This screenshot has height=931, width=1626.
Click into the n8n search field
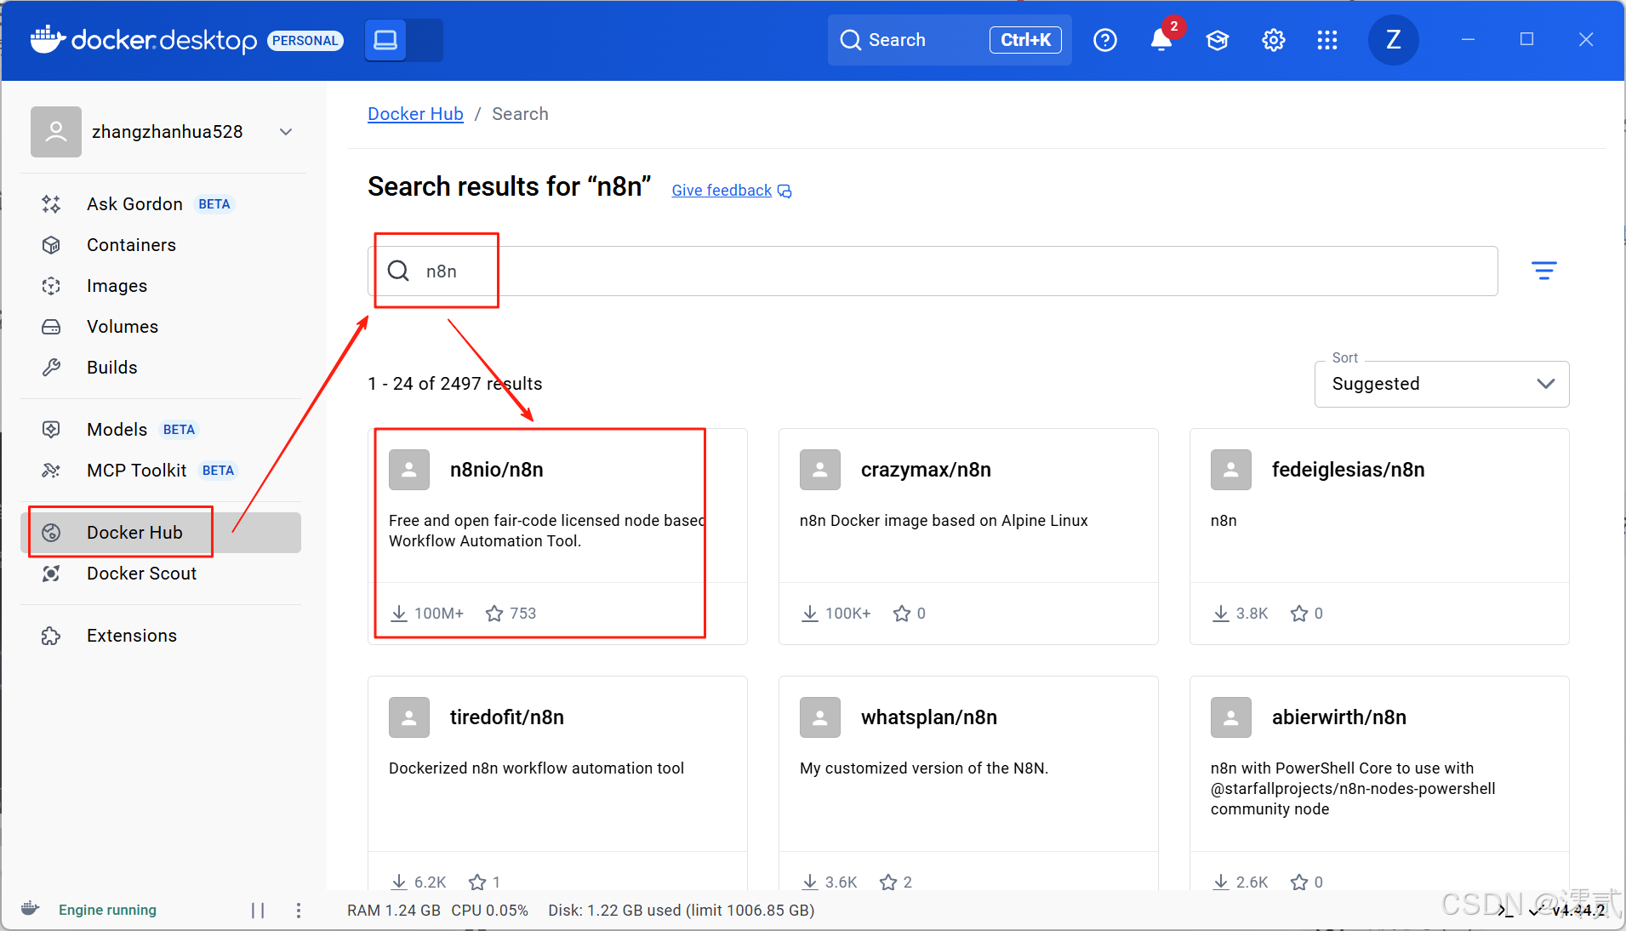933,271
